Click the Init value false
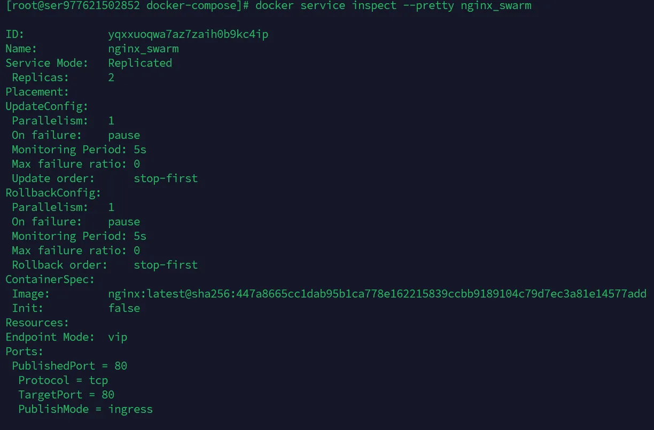 (124, 308)
